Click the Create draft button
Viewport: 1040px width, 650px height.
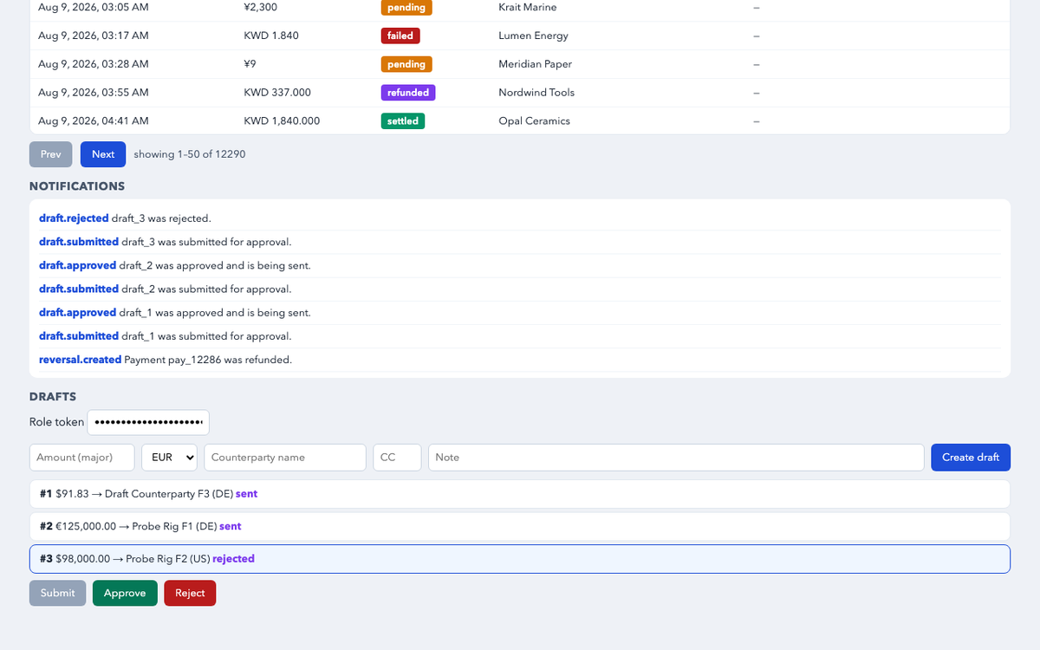pyautogui.click(x=971, y=458)
